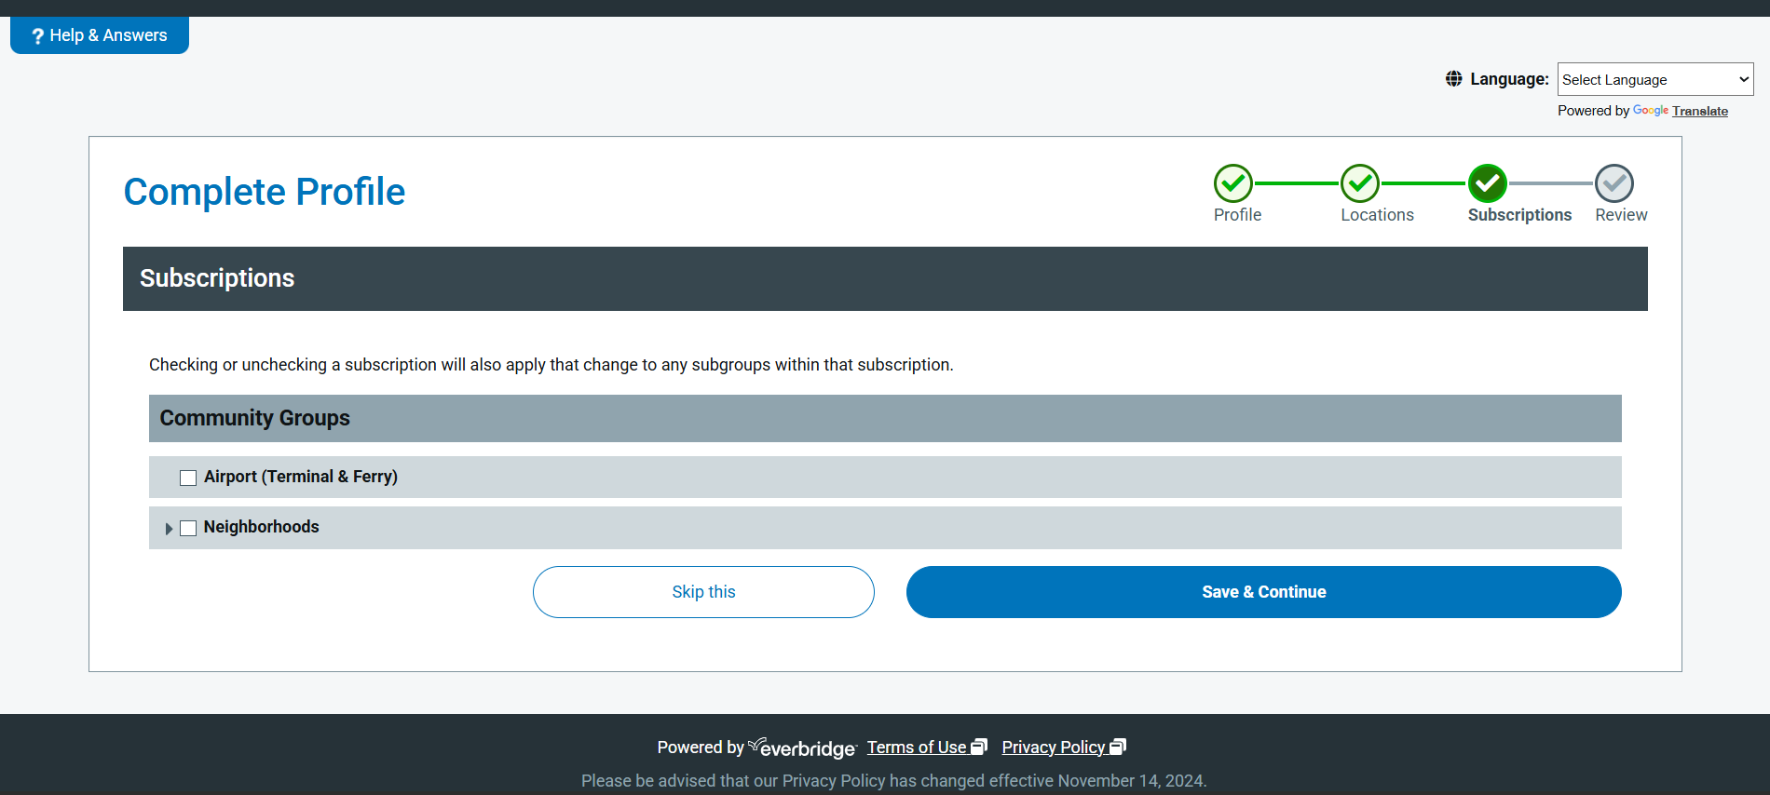Click the Subscriptions step checkmark icon
1770x795 pixels.
[1487, 183]
